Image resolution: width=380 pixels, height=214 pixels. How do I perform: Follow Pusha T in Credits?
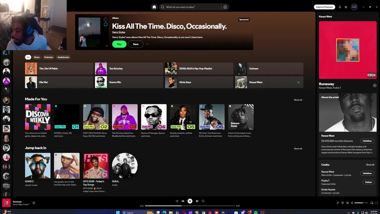pos(368,182)
